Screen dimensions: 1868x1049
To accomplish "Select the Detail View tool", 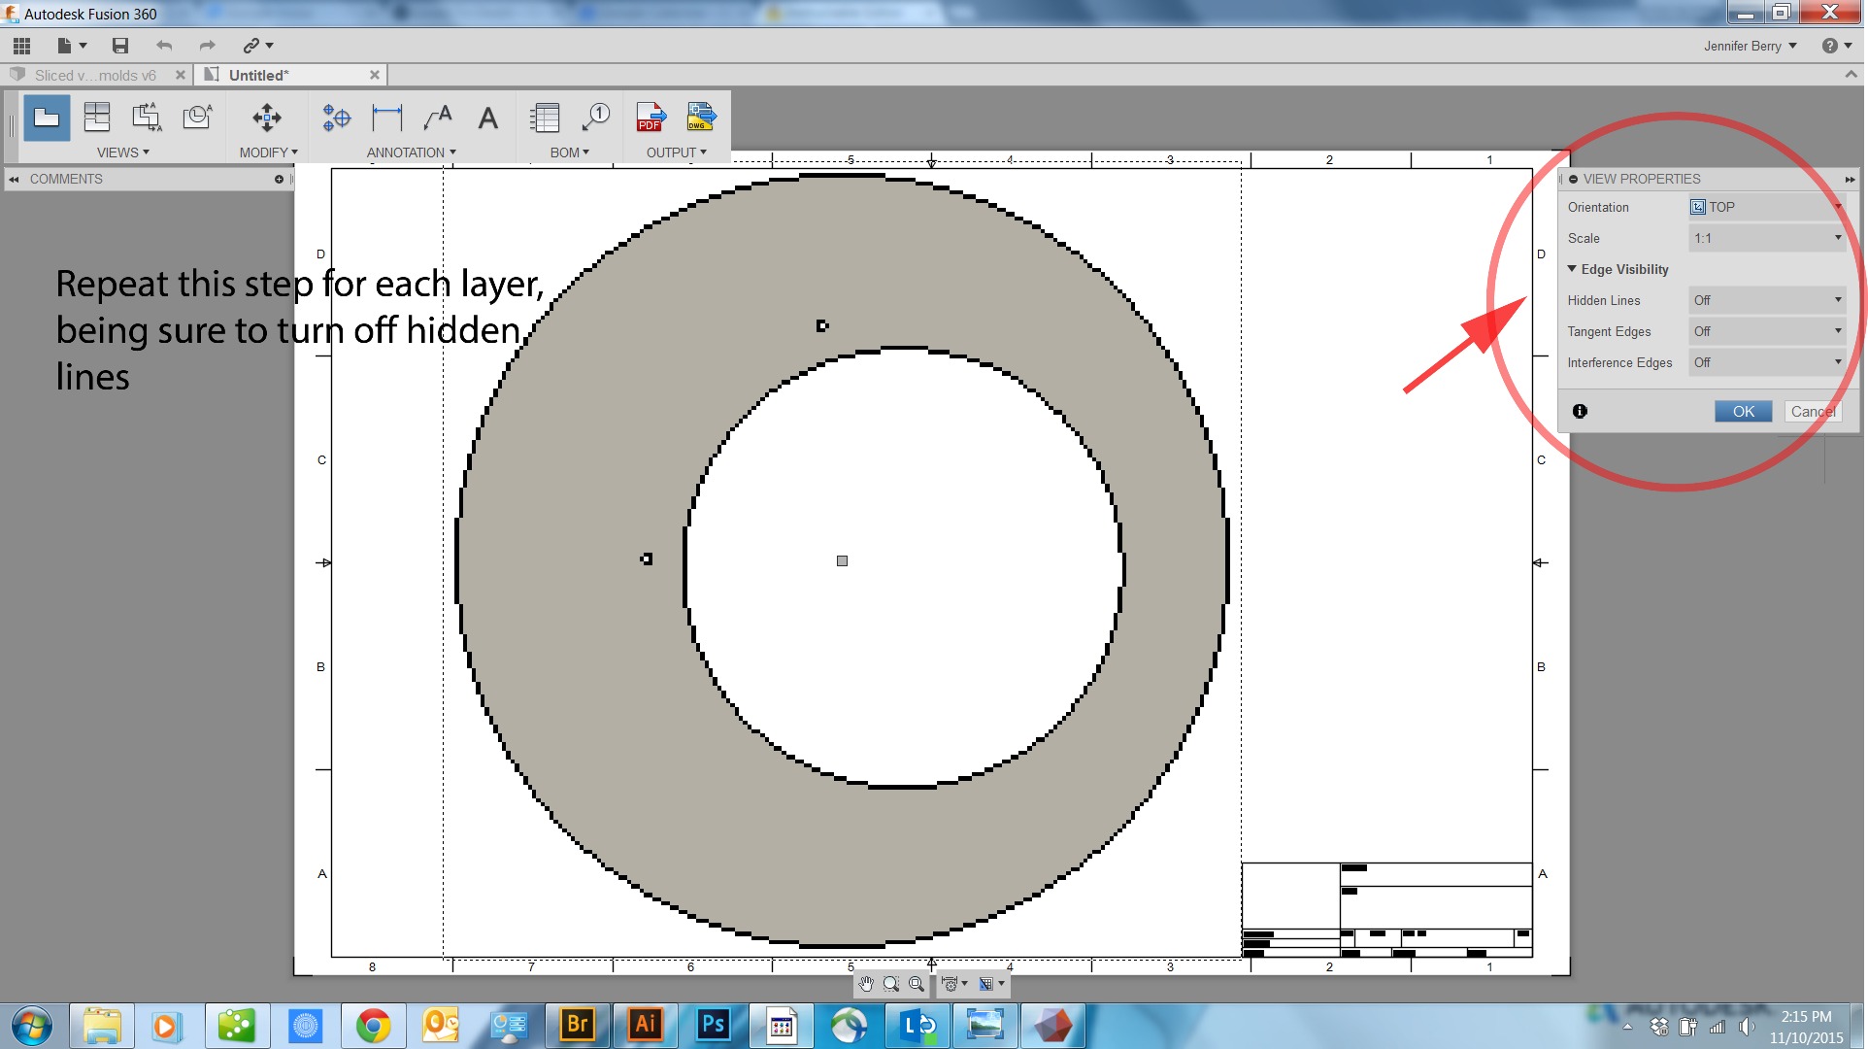I will click(x=198, y=118).
